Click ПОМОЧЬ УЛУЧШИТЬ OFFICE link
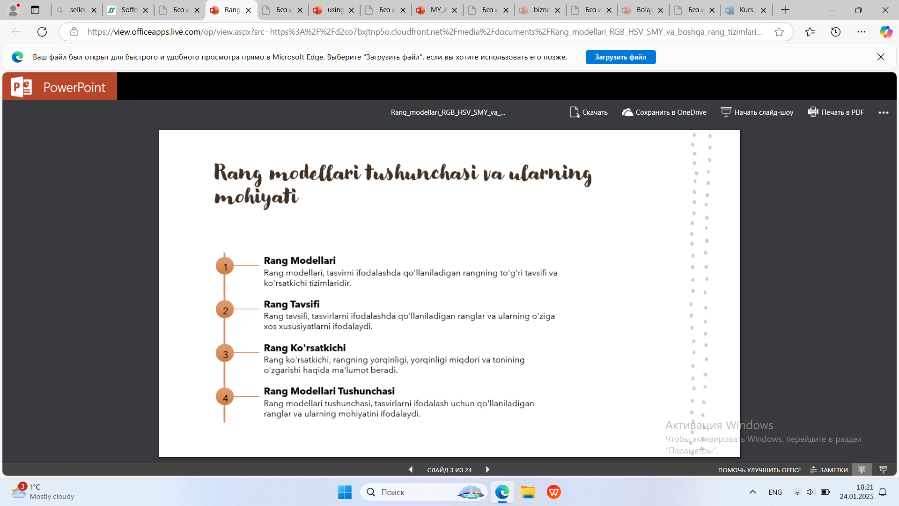This screenshot has width=899, height=506. click(x=759, y=470)
